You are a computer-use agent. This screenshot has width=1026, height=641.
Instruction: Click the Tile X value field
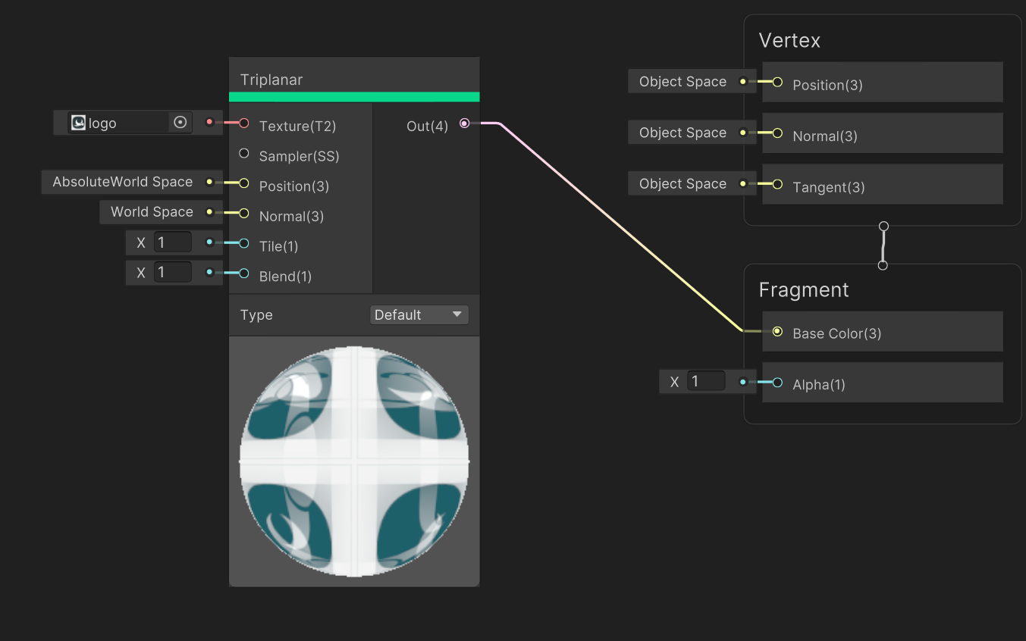click(173, 242)
